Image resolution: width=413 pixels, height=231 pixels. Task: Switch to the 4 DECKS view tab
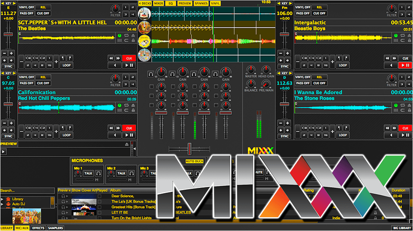(x=145, y=3)
